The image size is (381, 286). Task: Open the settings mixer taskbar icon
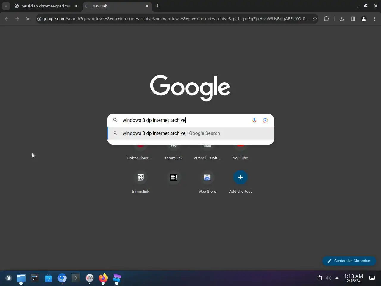pyautogui.click(x=35, y=278)
